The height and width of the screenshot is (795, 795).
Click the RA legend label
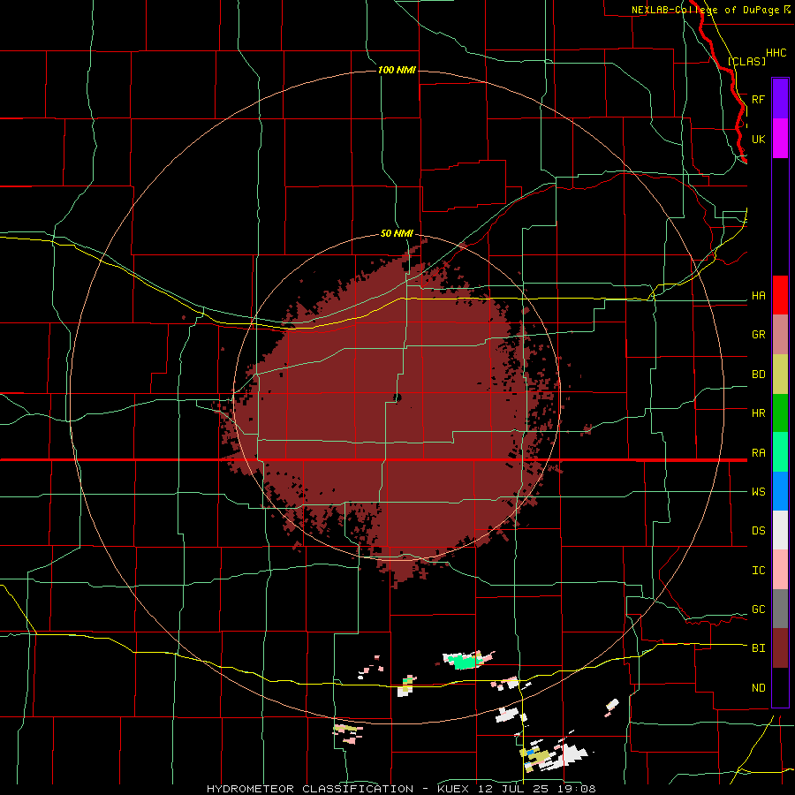[x=758, y=453]
